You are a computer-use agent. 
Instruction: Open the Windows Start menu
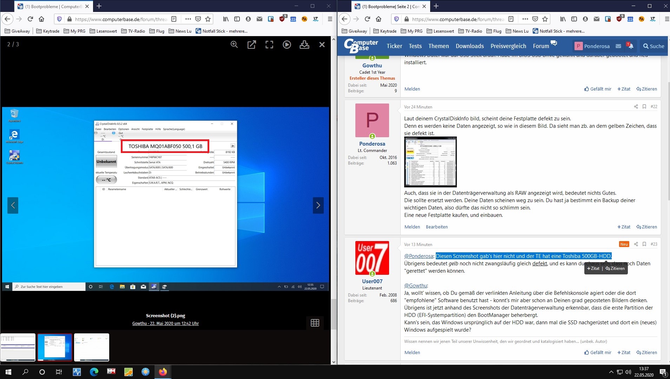[x=8, y=372]
